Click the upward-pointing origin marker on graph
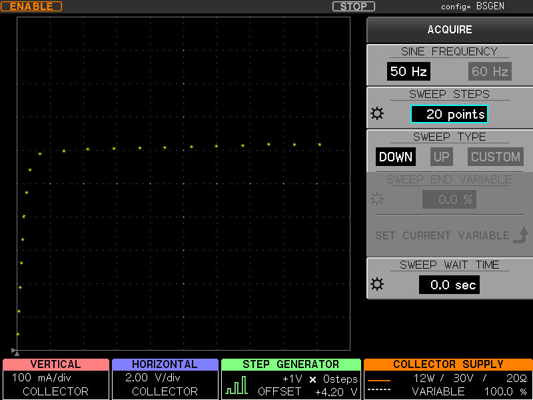The image size is (533, 400). (17, 354)
